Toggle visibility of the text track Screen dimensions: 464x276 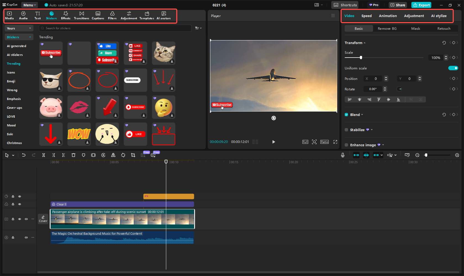[x=20, y=196]
